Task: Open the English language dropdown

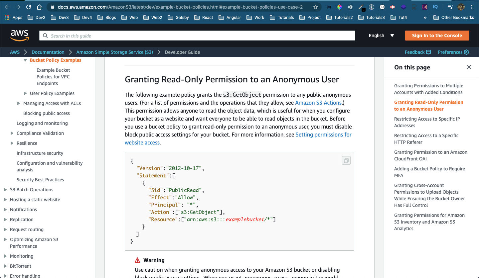Action: (x=381, y=36)
